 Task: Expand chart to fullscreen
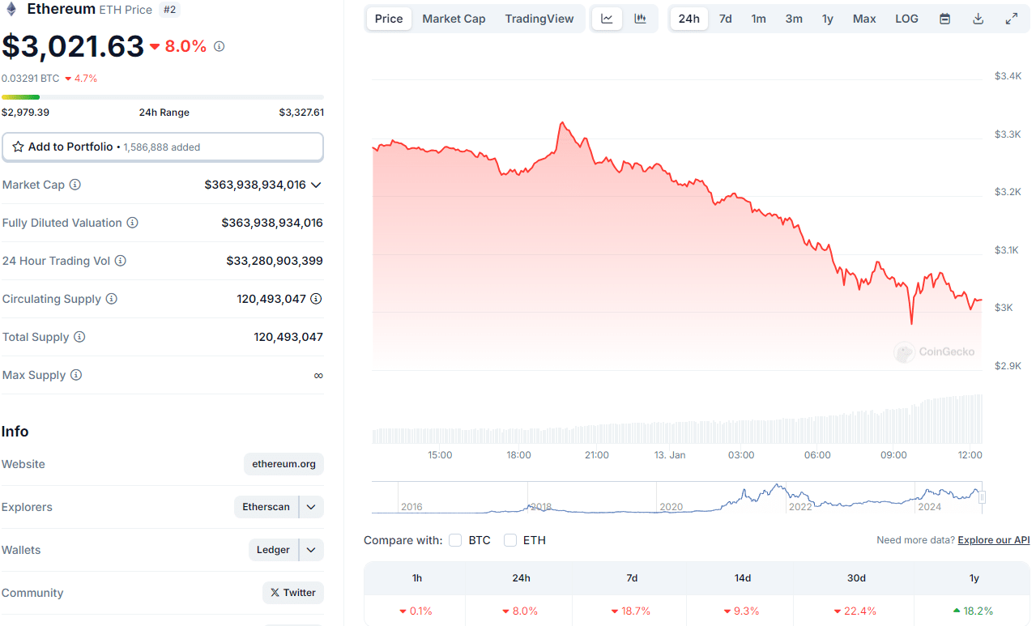pyautogui.click(x=1011, y=19)
